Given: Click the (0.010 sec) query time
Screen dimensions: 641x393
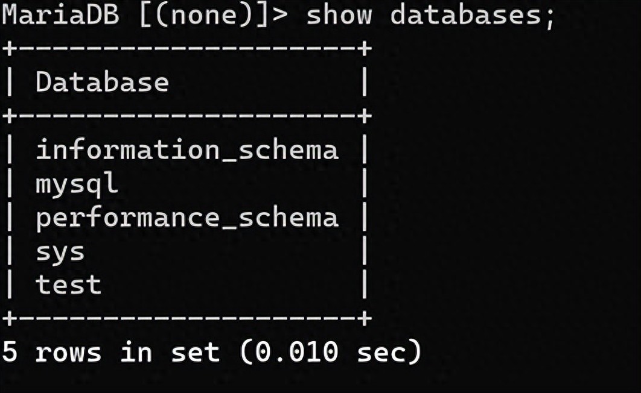Looking at the screenshot, I should coord(330,352).
